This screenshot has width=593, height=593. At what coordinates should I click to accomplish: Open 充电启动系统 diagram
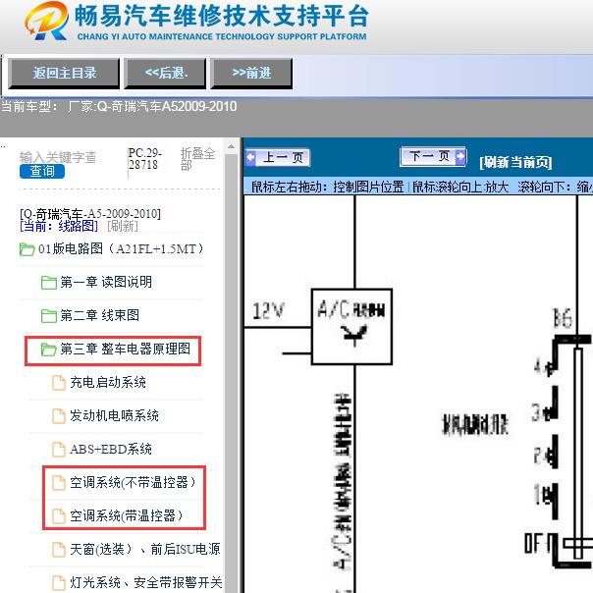[x=108, y=382]
